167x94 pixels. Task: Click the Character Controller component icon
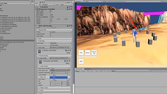click(37, 9)
